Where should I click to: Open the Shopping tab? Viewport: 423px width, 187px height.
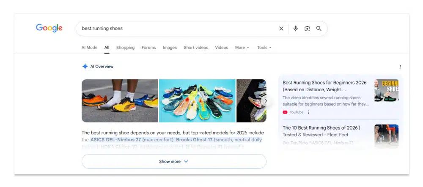coord(126,48)
